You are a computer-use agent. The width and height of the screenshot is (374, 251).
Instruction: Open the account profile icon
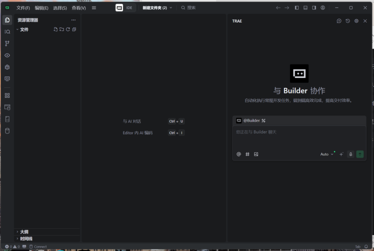coord(323,8)
